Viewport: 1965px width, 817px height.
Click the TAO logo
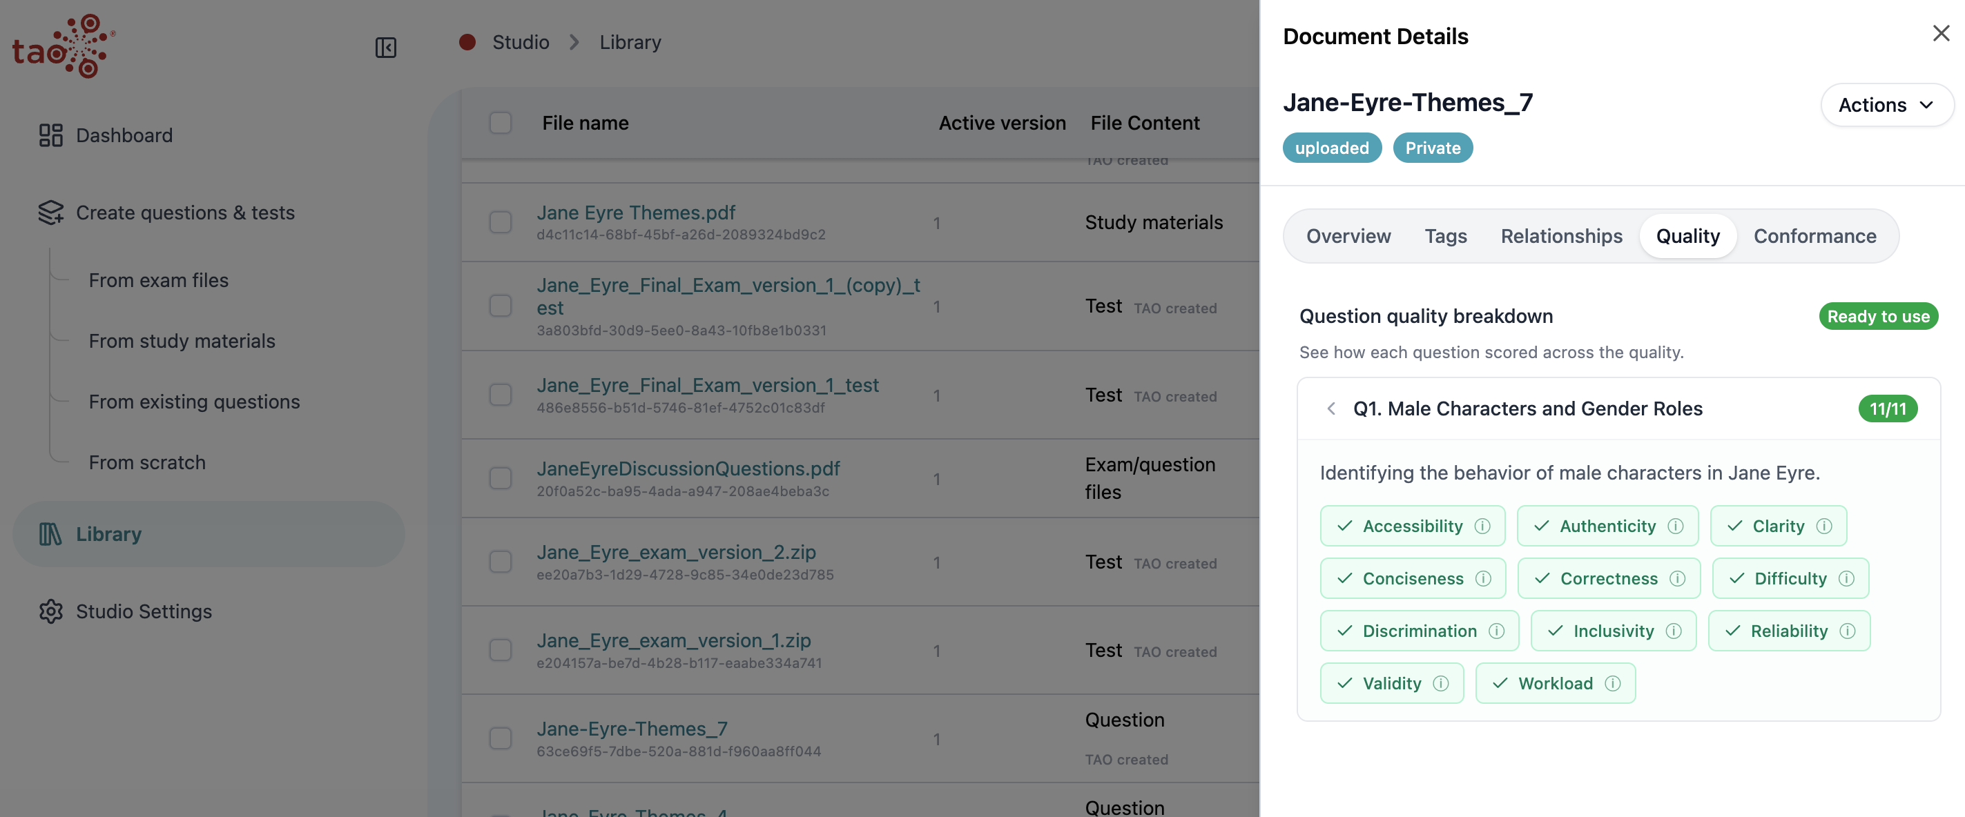pyautogui.click(x=64, y=46)
